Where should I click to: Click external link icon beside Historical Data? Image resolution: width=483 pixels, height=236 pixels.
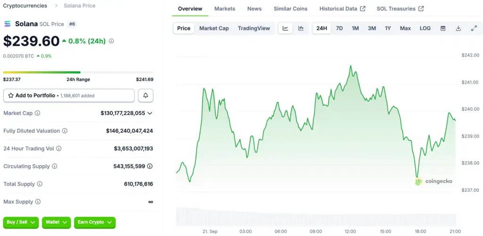(363, 8)
